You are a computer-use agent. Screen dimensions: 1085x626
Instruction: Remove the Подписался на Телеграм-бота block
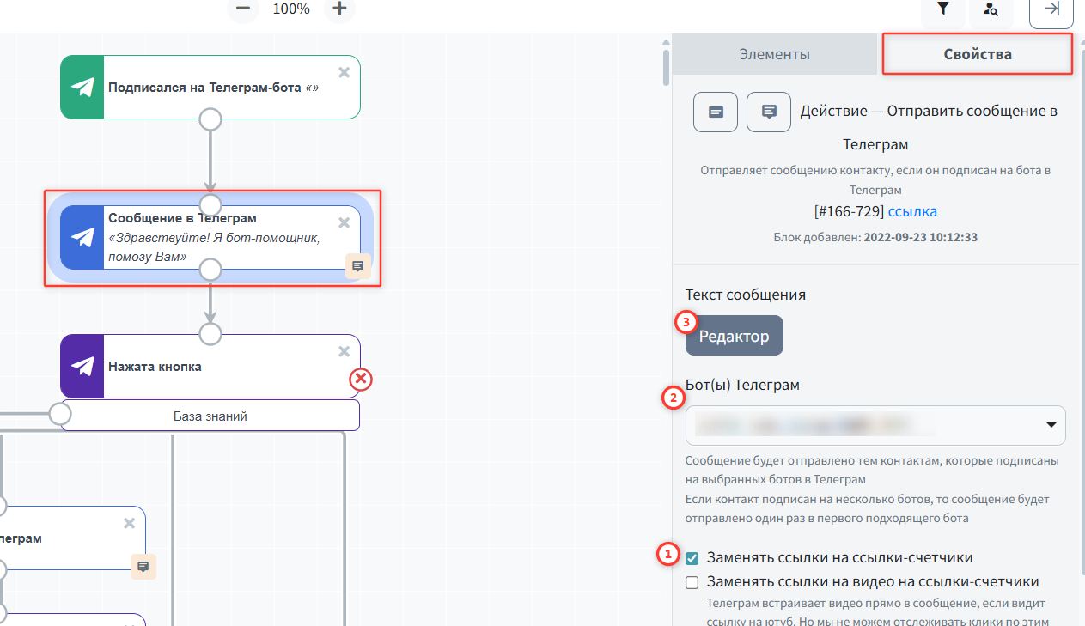[344, 72]
